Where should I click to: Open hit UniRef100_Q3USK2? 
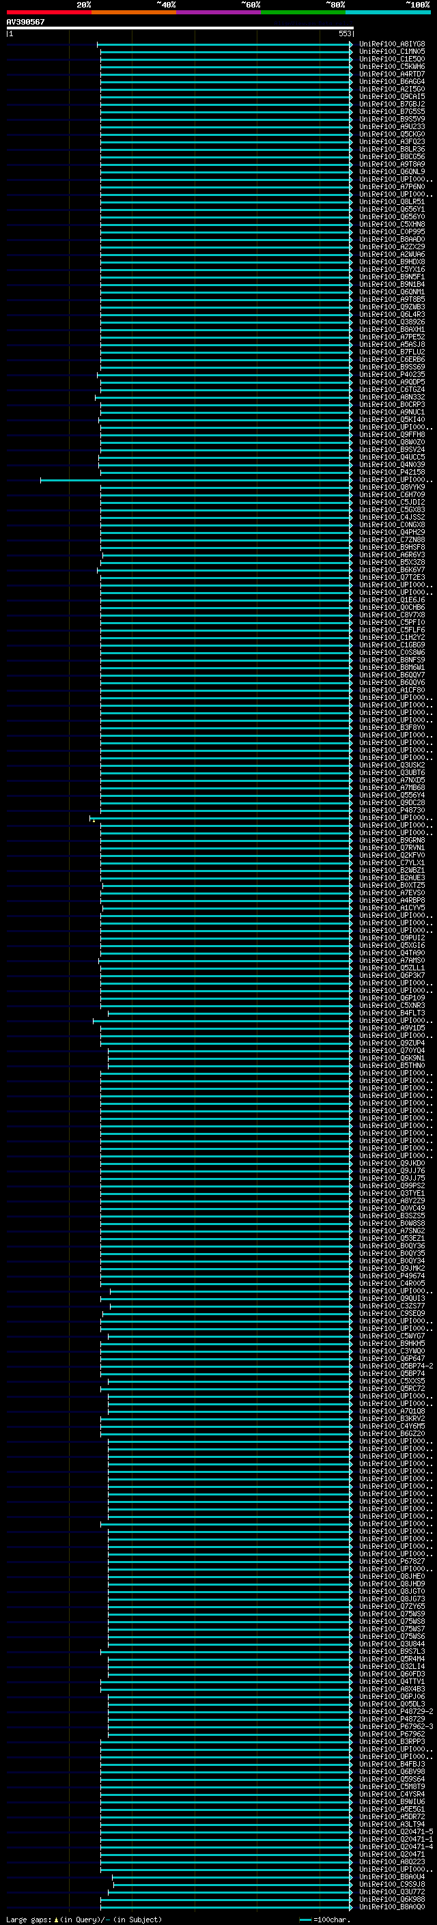pyautogui.click(x=392, y=766)
